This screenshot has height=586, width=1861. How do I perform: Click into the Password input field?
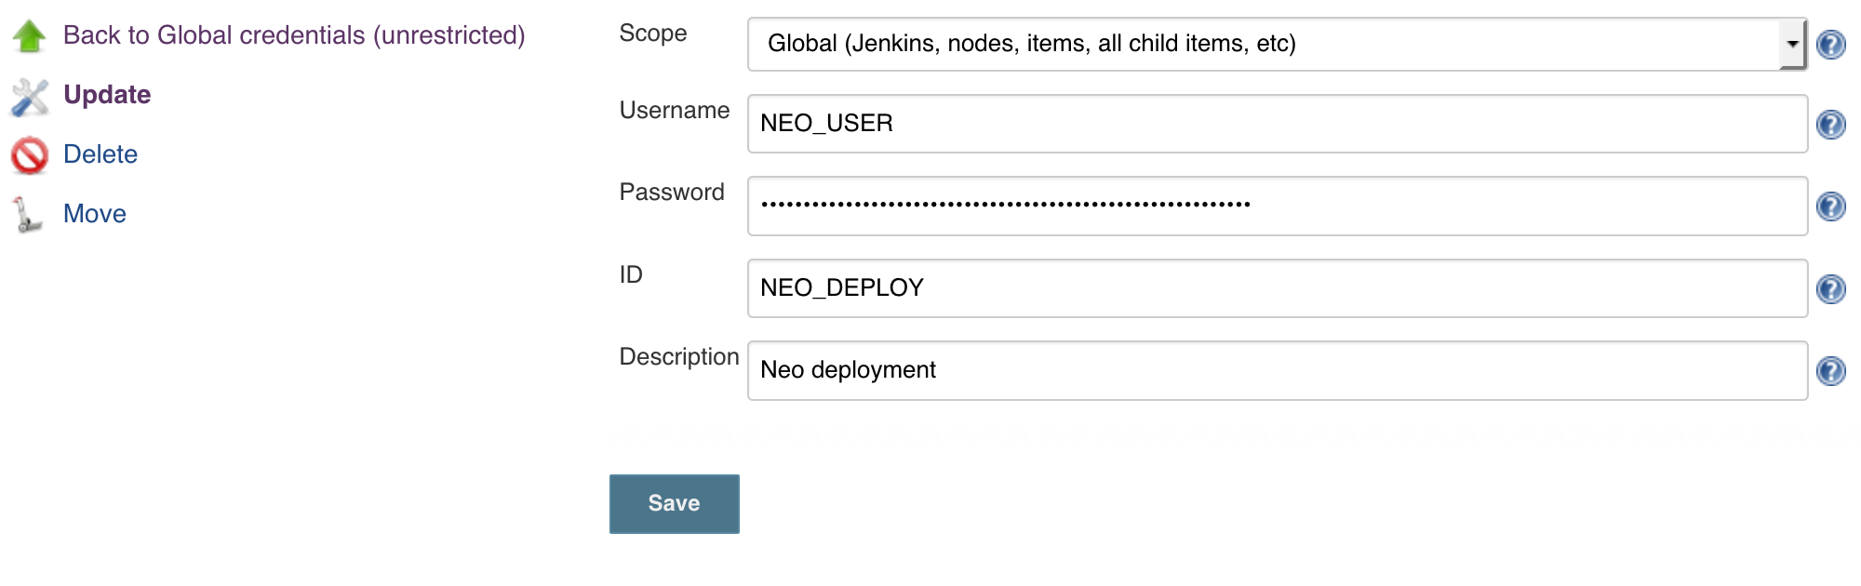pos(1278,206)
